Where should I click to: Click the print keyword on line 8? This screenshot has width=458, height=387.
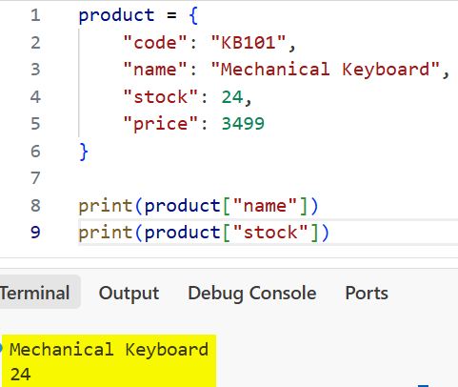pos(106,207)
